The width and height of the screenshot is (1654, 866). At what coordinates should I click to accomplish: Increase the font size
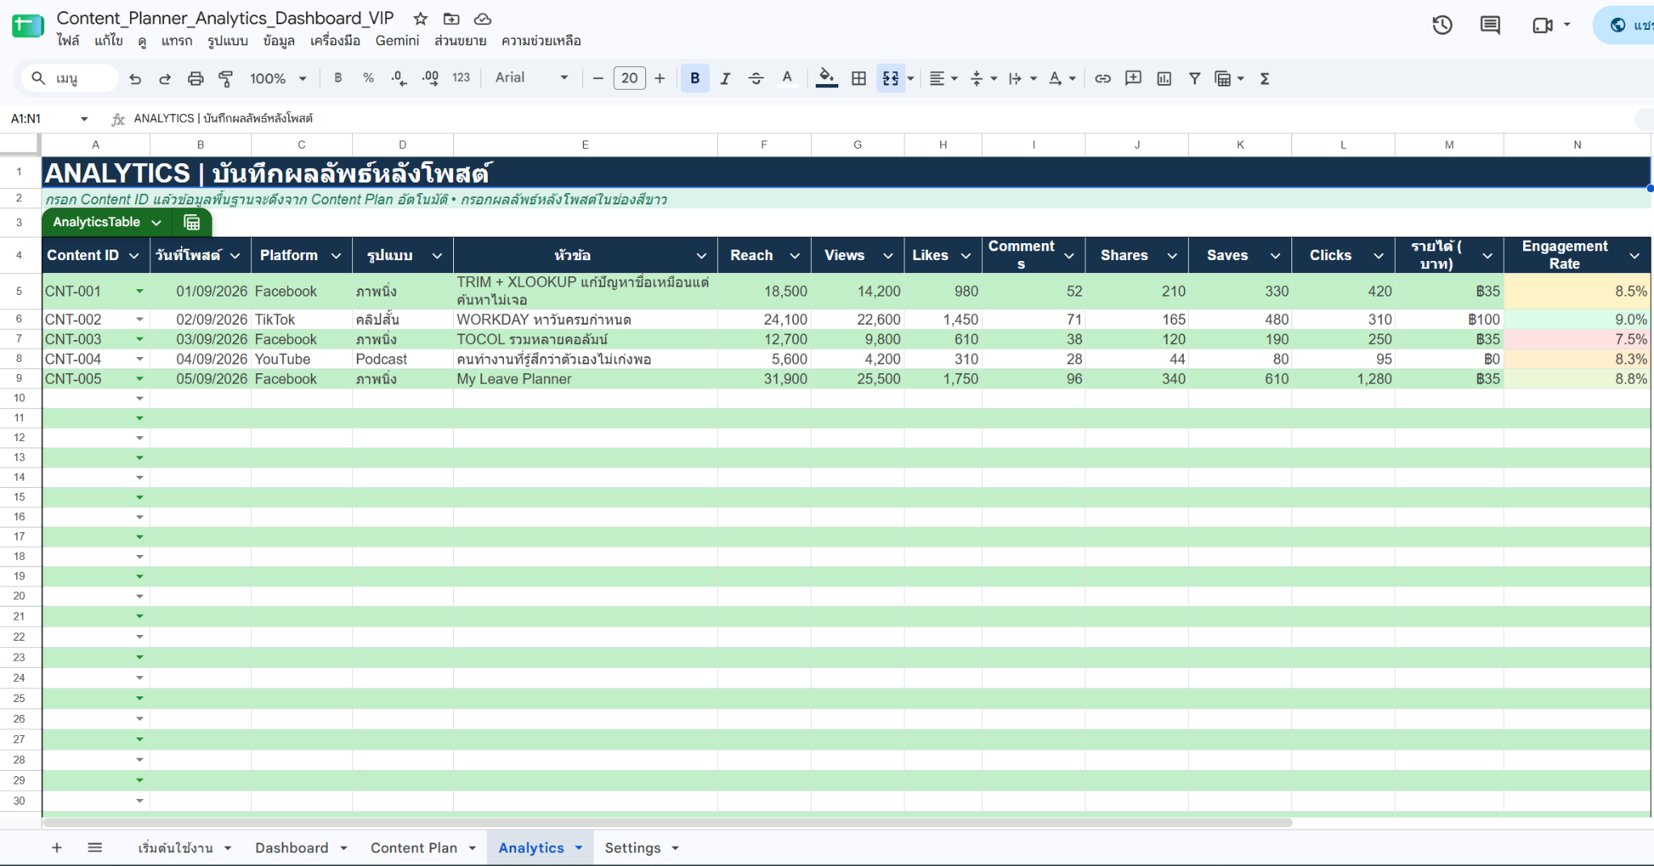pyautogui.click(x=660, y=78)
